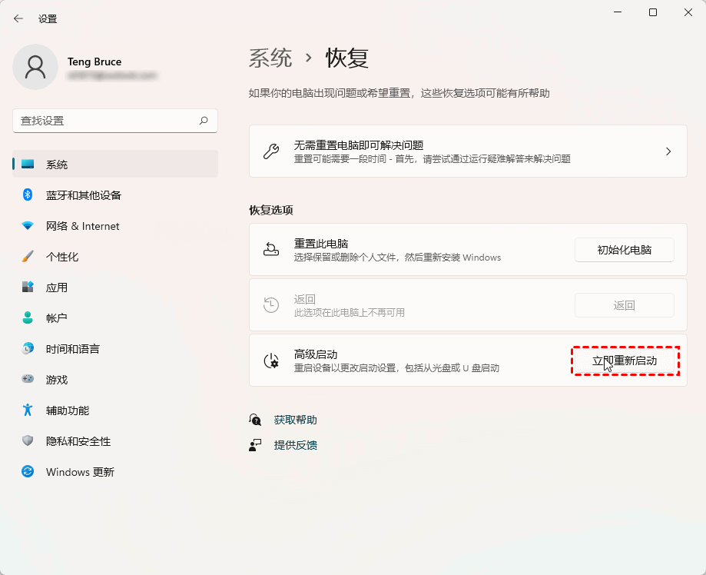Click the wrench icon on the troubleshooting card
706x575 pixels.
[270, 151]
